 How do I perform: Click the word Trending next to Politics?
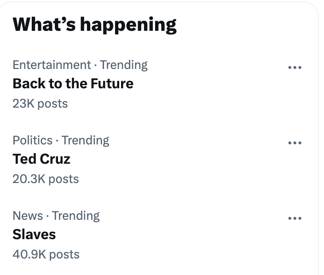86,140
